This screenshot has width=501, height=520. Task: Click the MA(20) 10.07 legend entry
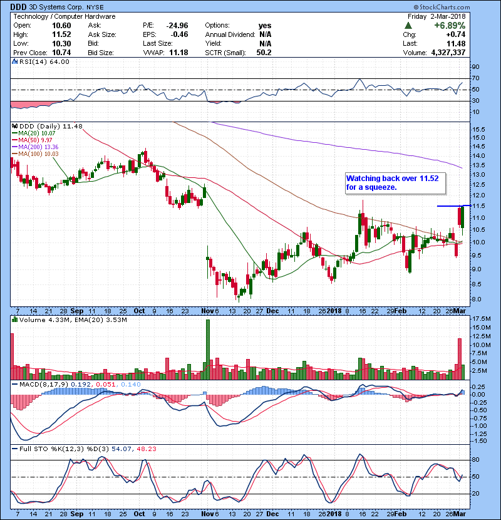[x=34, y=133]
